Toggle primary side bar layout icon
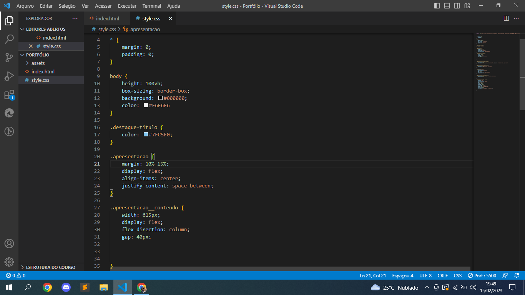This screenshot has width=525, height=295. pyautogui.click(x=437, y=6)
